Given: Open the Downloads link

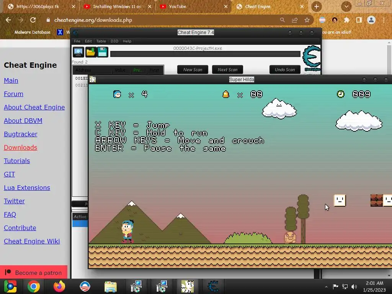Looking at the screenshot, I should tap(21, 147).
